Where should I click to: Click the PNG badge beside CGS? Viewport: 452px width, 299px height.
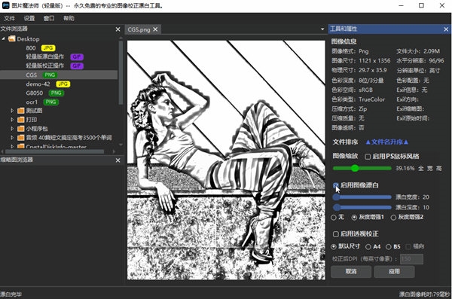50,75
